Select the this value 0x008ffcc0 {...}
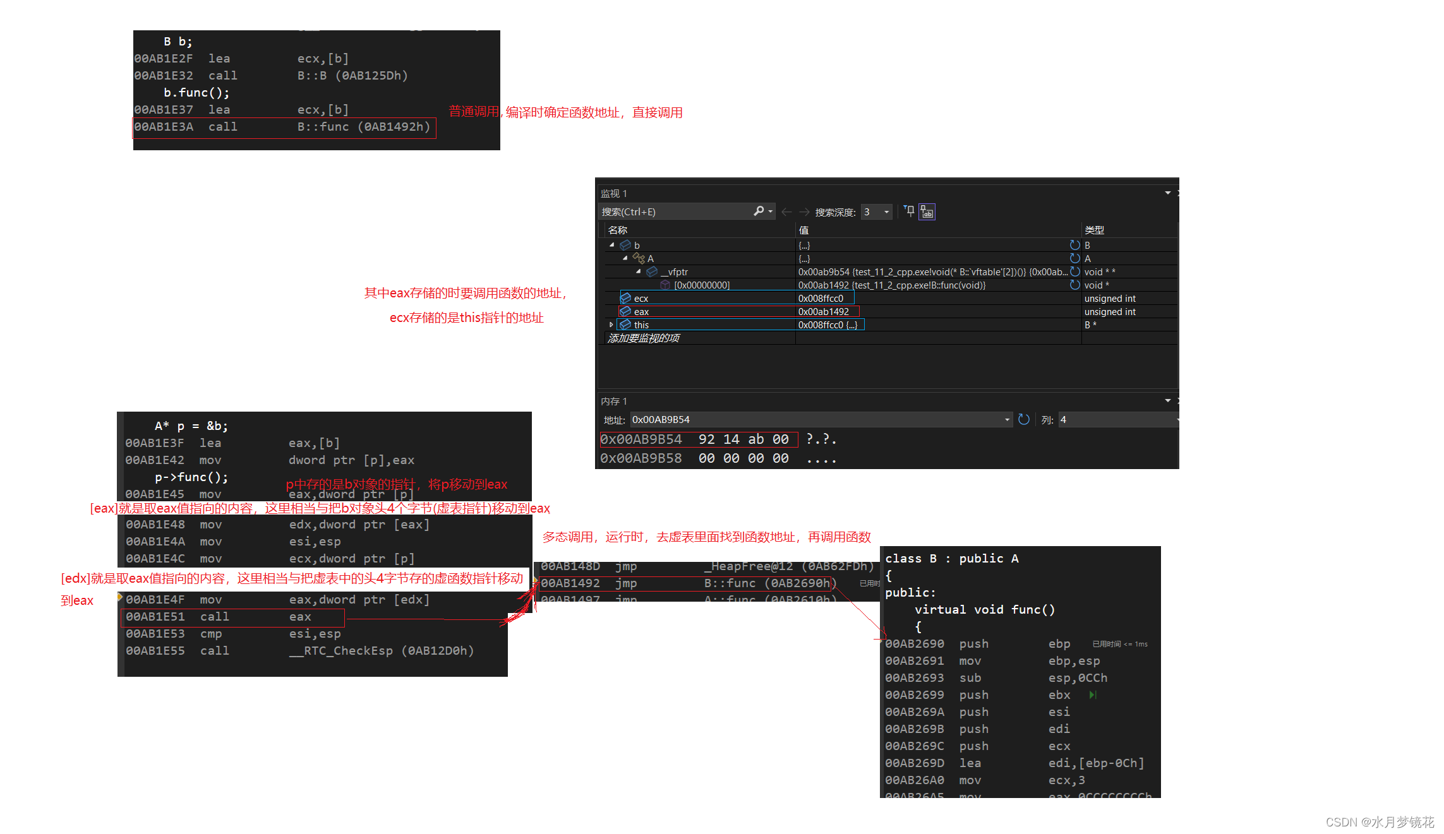Screen dimensions: 1444x834 pyautogui.click(x=827, y=325)
